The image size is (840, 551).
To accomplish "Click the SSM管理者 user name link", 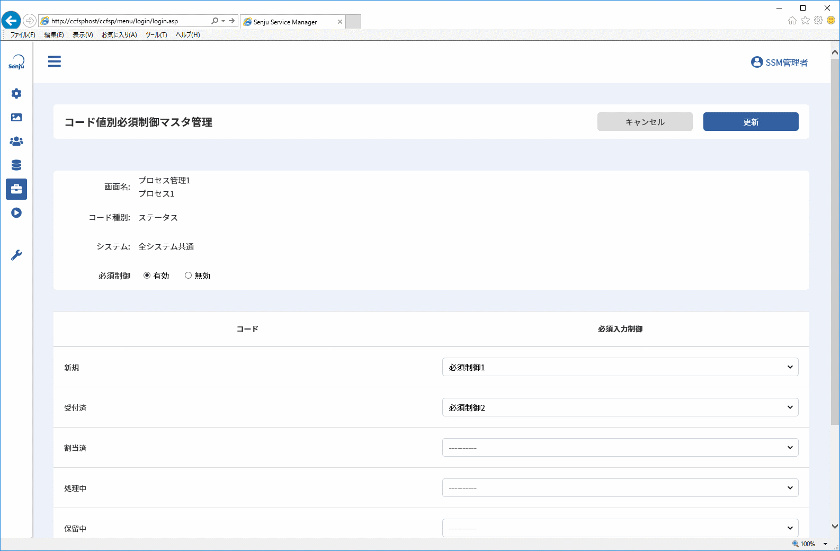I will point(787,63).
